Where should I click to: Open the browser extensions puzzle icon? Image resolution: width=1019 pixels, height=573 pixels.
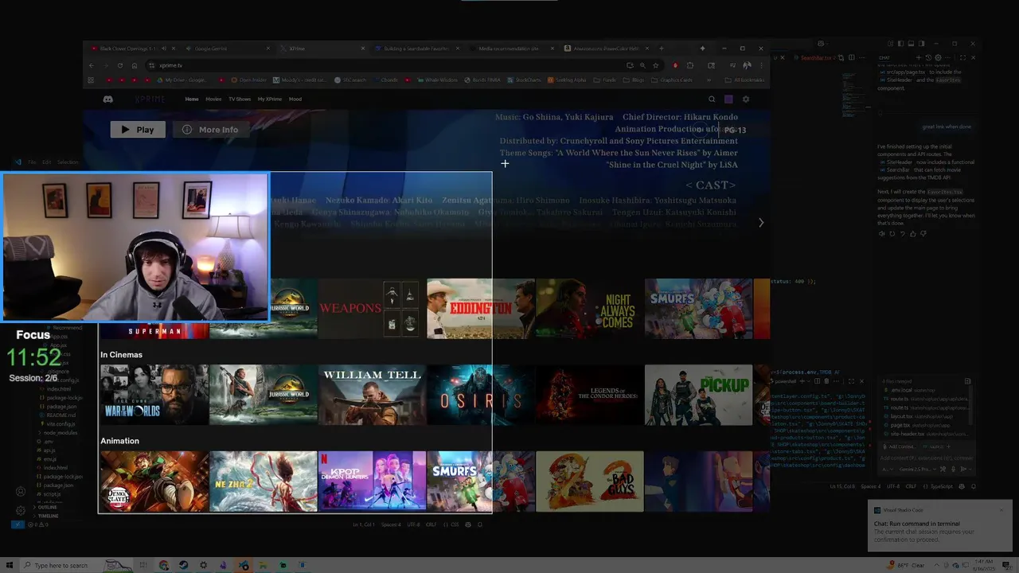pos(690,65)
